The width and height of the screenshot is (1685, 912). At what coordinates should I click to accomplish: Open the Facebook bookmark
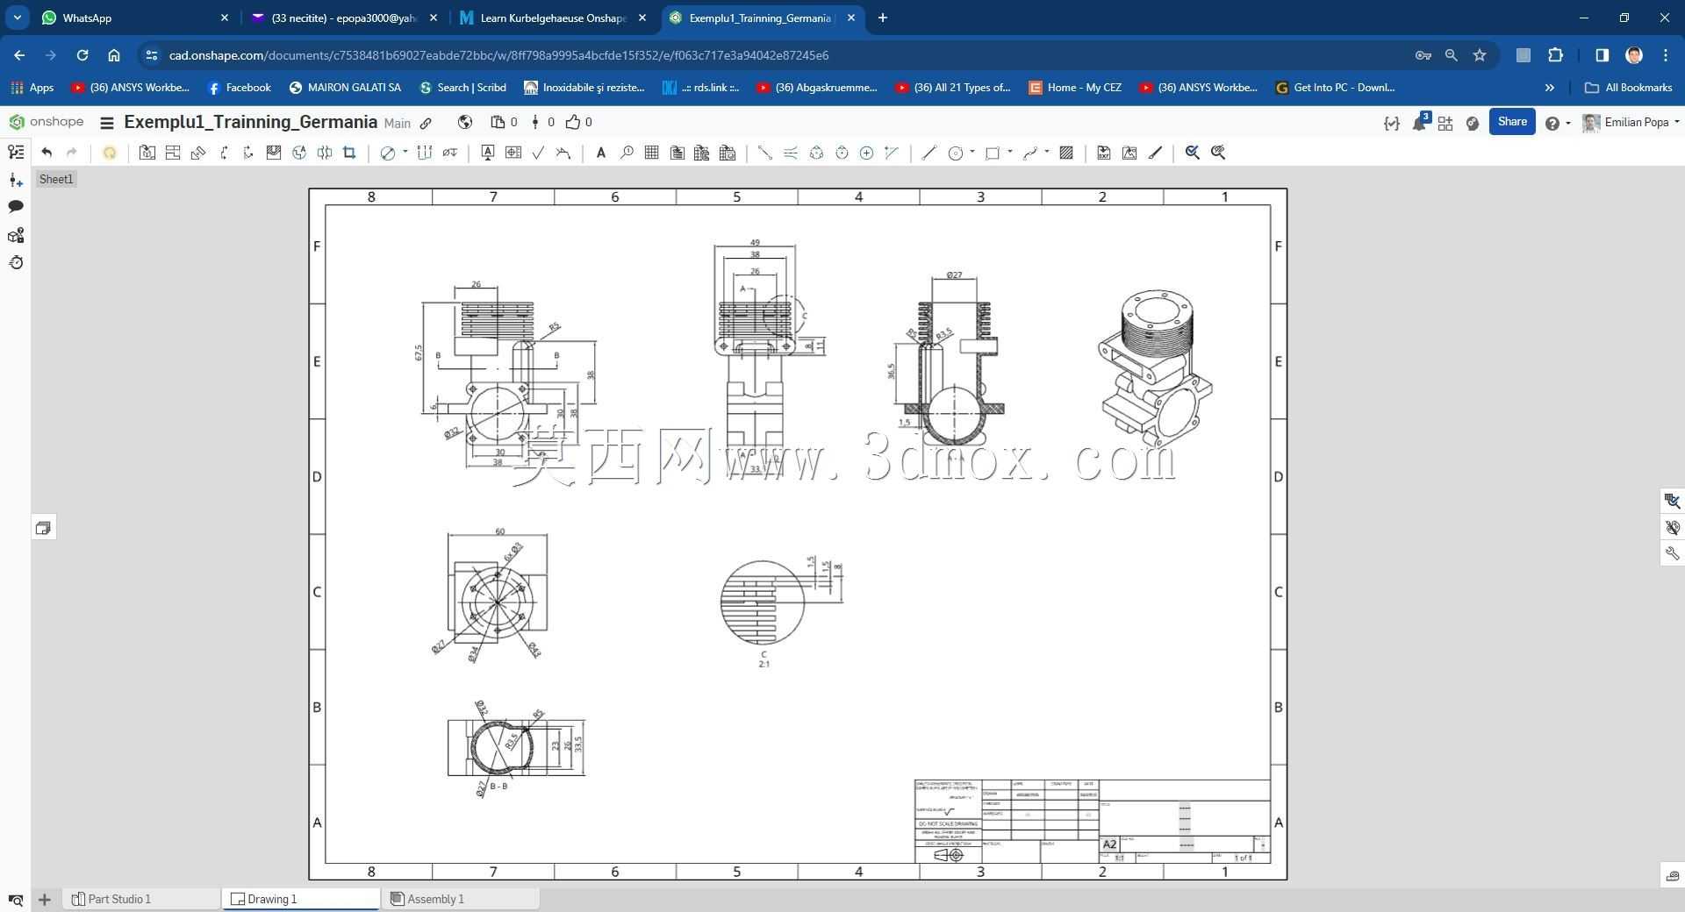[x=239, y=88]
